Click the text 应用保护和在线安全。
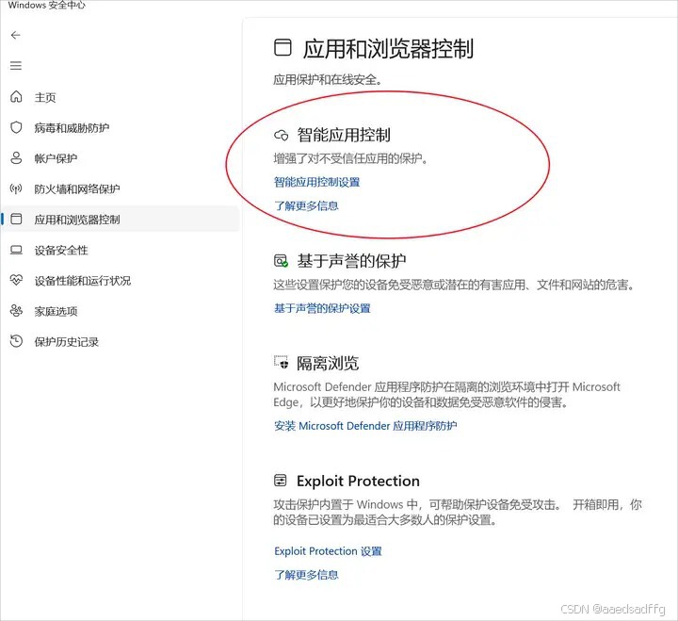 328,79
